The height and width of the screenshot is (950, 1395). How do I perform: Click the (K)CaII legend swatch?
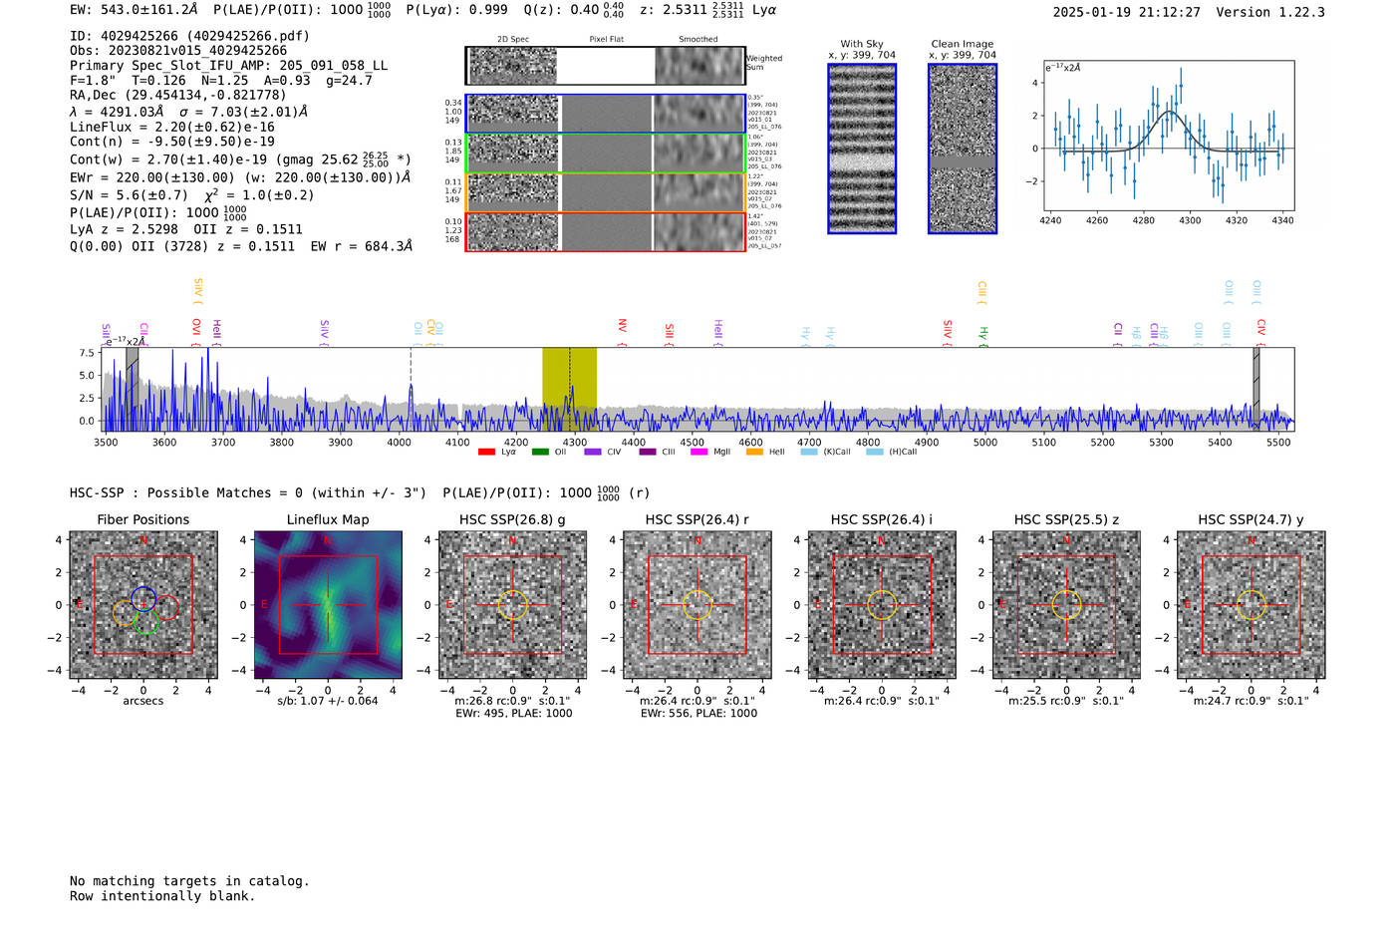[809, 453]
